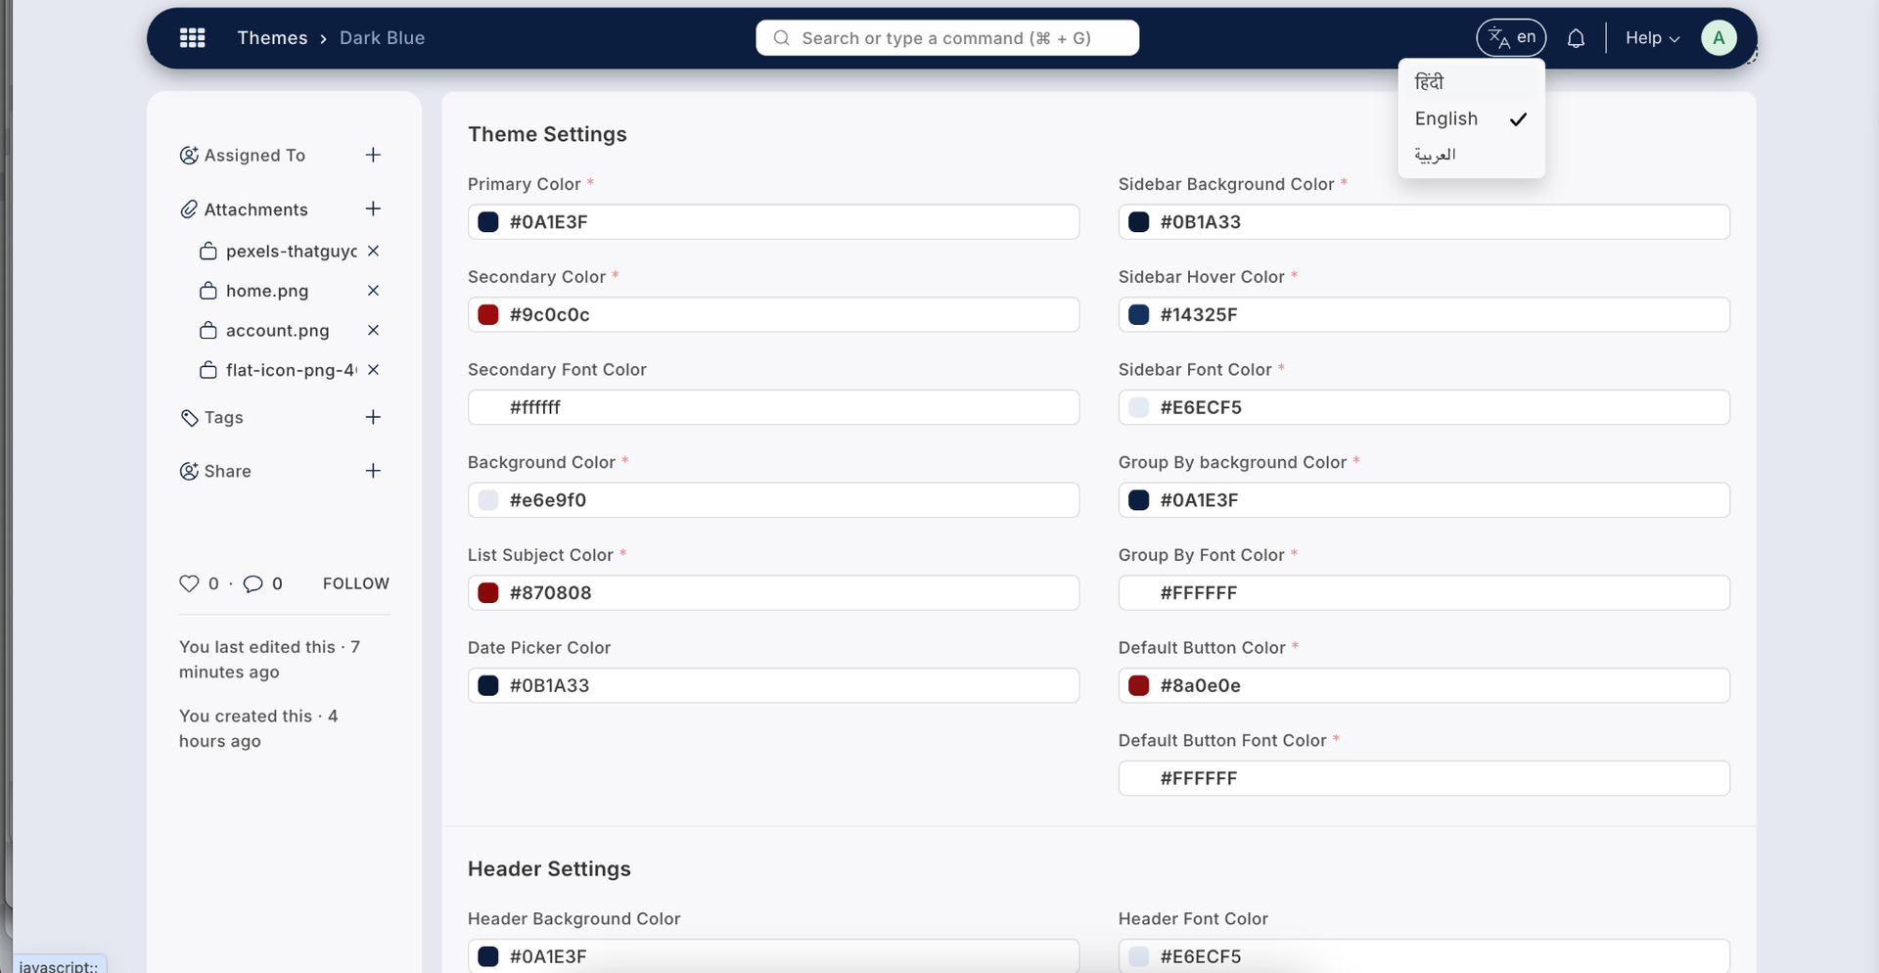Focus the search command bar
The height and width of the screenshot is (973, 1879).
[x=947, y=38]
